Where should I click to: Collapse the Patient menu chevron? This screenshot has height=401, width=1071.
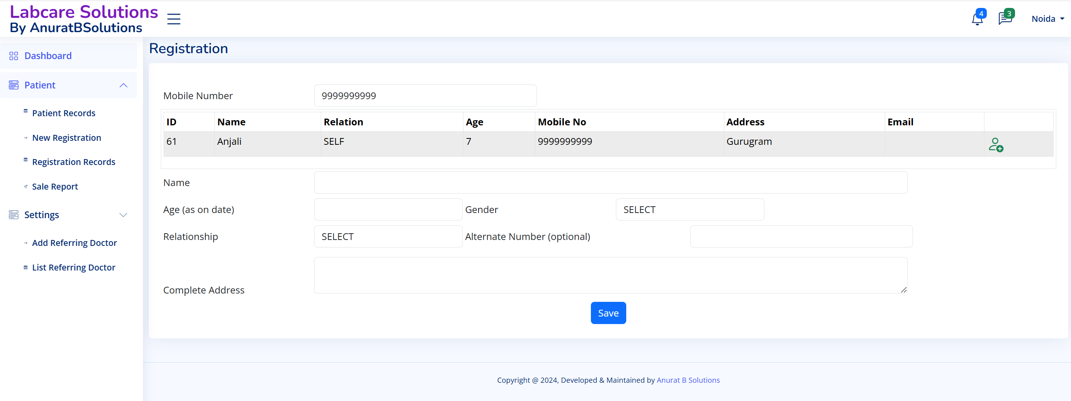[123, 86]
